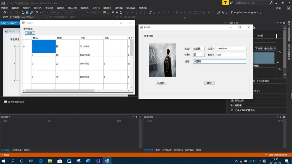Open the document tabs list dropdown arrow
This screenshot has height=164, width=292.
click(225, 23)
